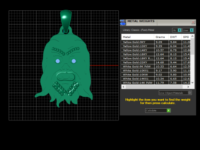Click the Metal Weights flask icon

coord(123,22)
